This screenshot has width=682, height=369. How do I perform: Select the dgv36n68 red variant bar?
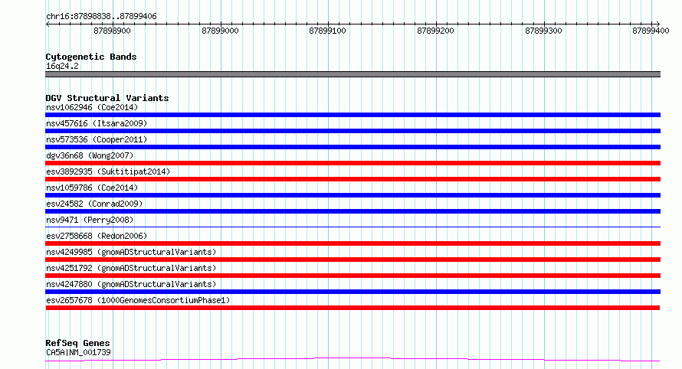(352, 163)
